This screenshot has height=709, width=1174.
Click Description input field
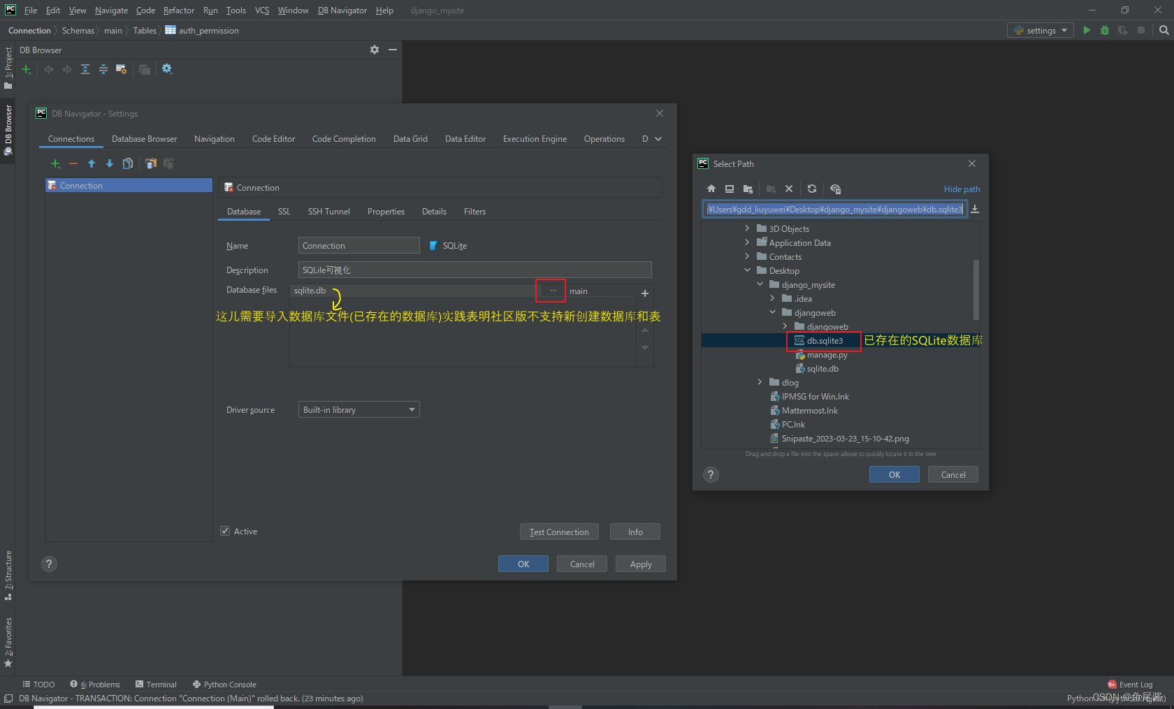(x=474, y=270)
